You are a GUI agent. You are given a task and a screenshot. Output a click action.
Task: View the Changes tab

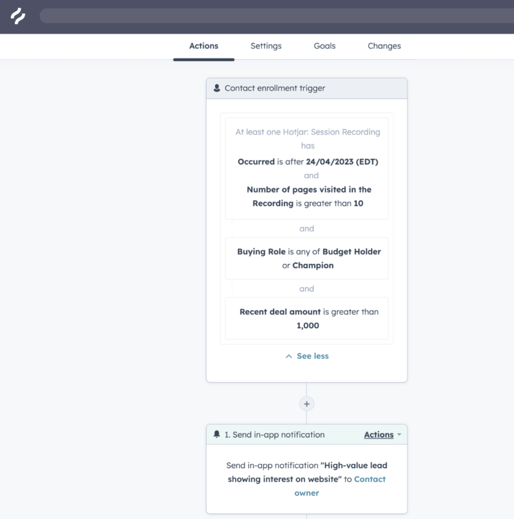[x=384, y=46]
